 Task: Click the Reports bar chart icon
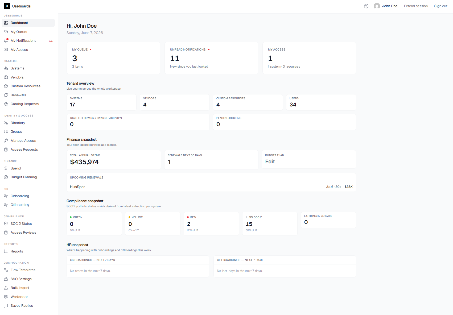coord(6,251)
